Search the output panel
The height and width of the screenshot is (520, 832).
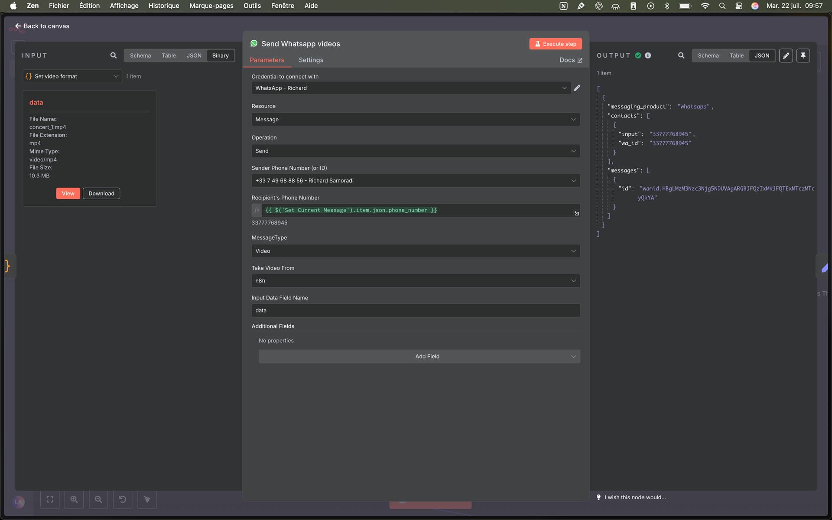point(681,55)
